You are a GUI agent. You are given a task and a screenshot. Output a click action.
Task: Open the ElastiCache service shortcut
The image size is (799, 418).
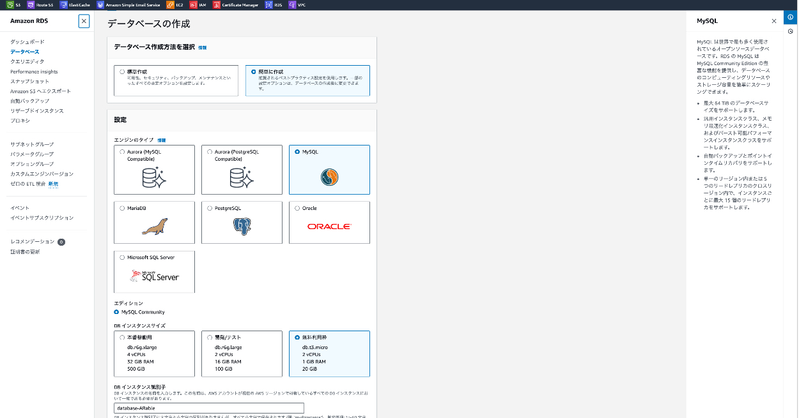point(63,4)
